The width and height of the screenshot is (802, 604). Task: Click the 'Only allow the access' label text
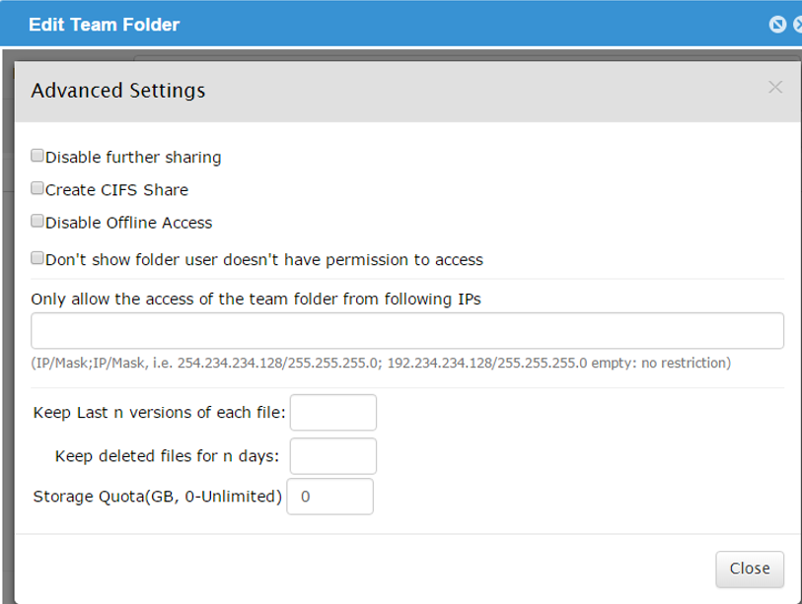point(255,299)
